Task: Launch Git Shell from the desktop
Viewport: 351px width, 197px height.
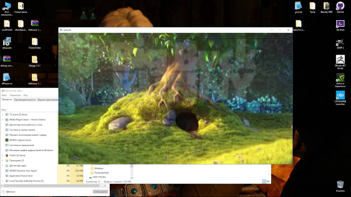Action: 340,25
